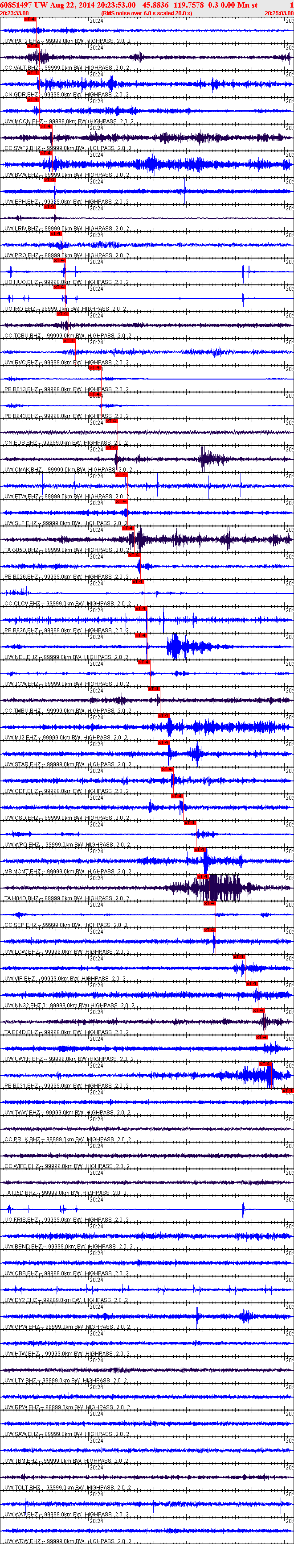Select the UW.JCW.EHZ station label
The width and height of the screenshot is (294, 1544).
[x=66, y=684]
